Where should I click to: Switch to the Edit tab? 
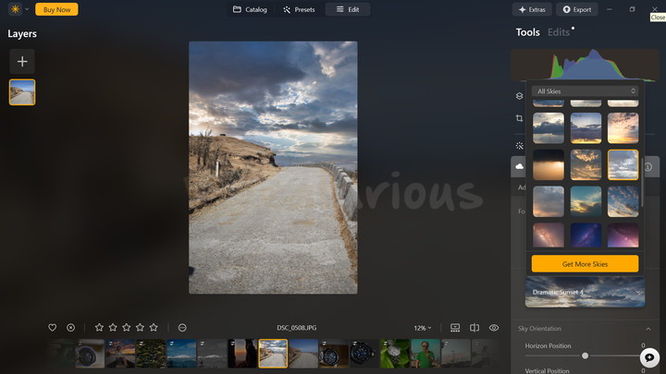(348, 9)
